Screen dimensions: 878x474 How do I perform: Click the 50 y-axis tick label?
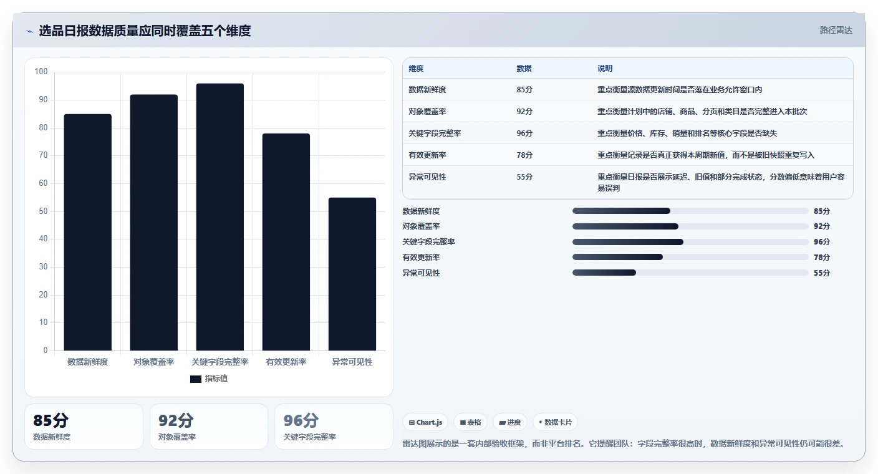pos(43,211)
